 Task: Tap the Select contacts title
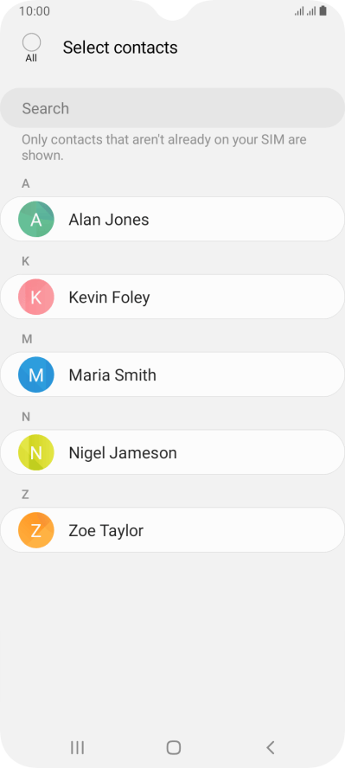pos(120,48)
